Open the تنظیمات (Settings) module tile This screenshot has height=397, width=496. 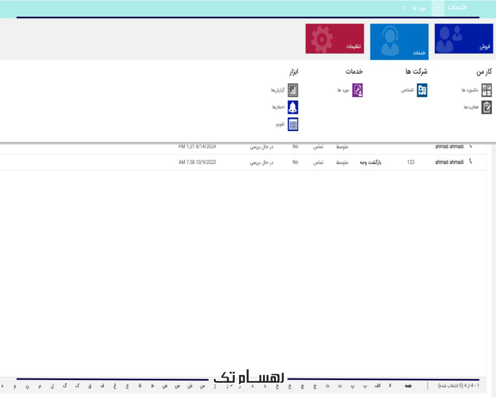334,38
